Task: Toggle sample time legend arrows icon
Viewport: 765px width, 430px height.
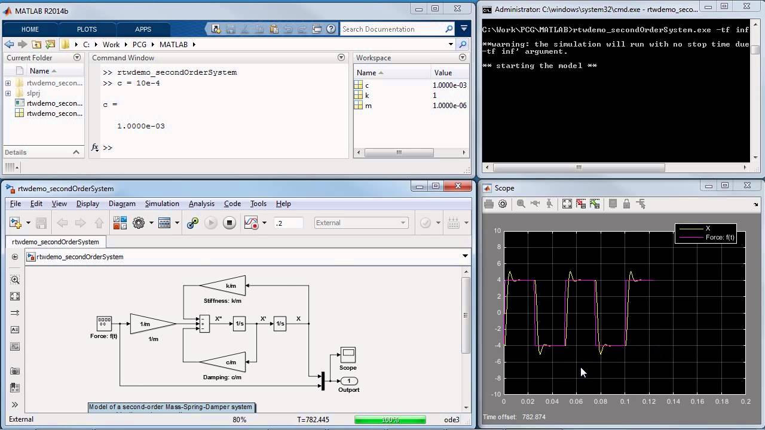Action: [x=15, y=313]
